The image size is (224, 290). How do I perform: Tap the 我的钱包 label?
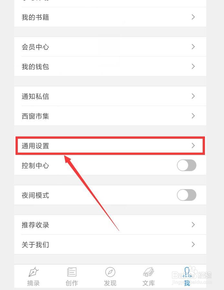[x=36, y=67]
